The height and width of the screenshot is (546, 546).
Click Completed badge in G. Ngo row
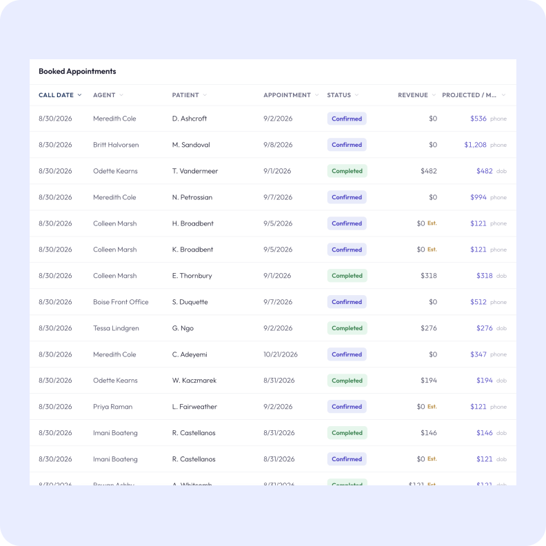(347, 328)
